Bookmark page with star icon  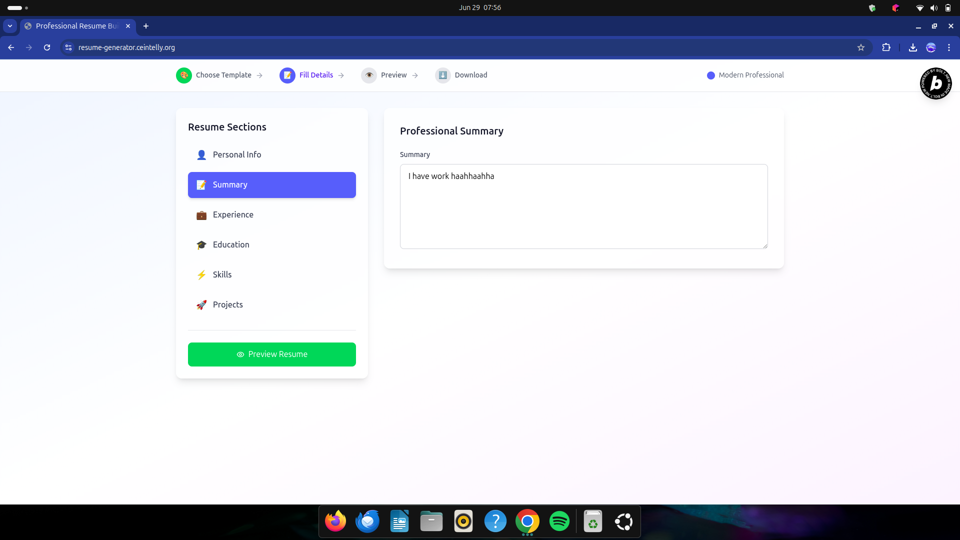coord(860,47)
